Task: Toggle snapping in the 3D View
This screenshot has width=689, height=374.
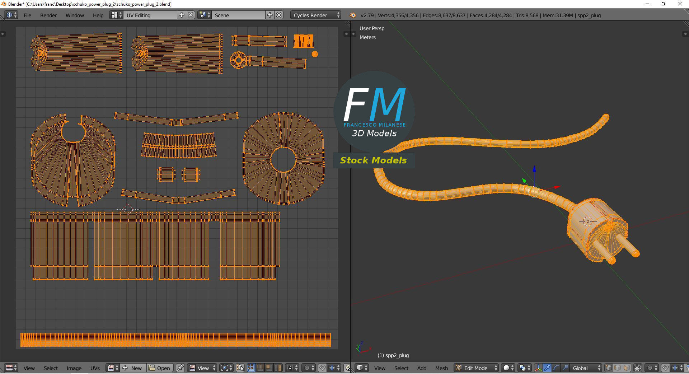Action: pos(665,368)
